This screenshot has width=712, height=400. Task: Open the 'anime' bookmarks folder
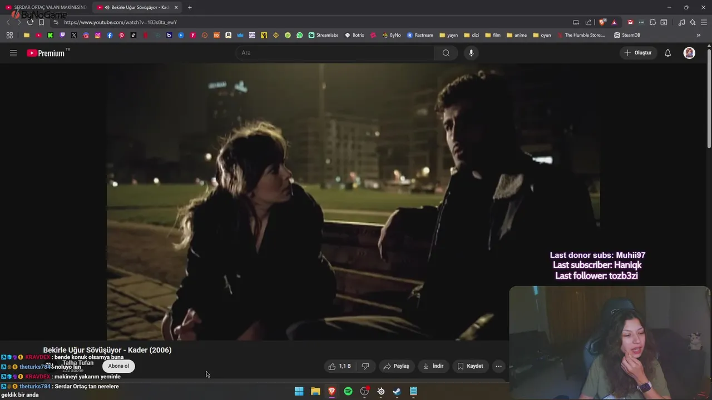click(x=517, y=35)
